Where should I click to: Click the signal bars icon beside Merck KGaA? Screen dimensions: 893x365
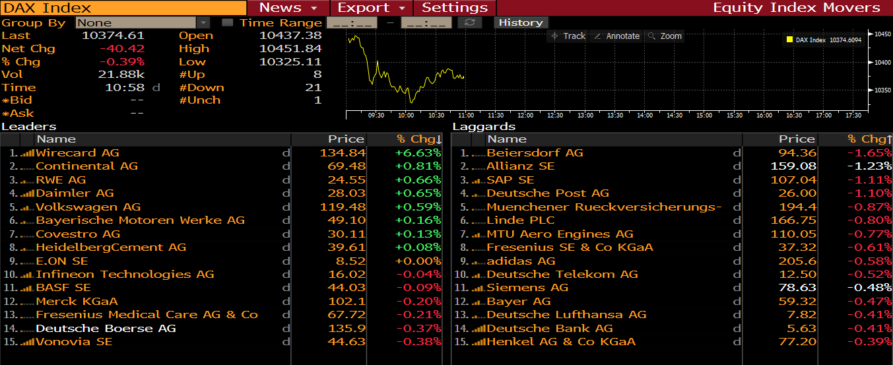[28, 301]
